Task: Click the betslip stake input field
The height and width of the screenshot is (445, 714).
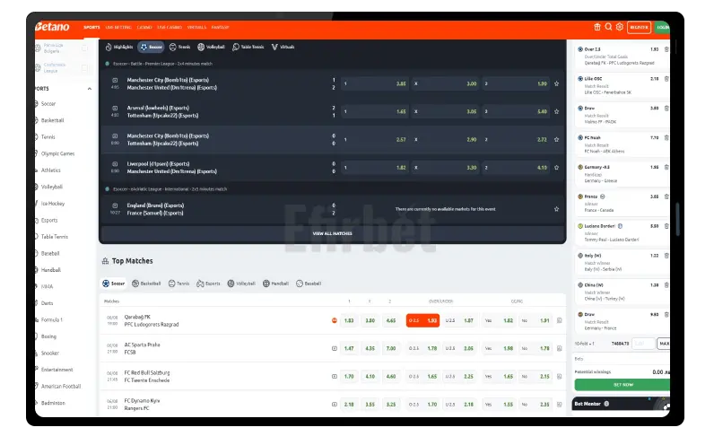Action: click(643, 344)
